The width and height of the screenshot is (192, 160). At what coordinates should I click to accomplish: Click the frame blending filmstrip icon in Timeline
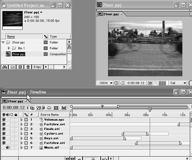click(x=56, y=108)
